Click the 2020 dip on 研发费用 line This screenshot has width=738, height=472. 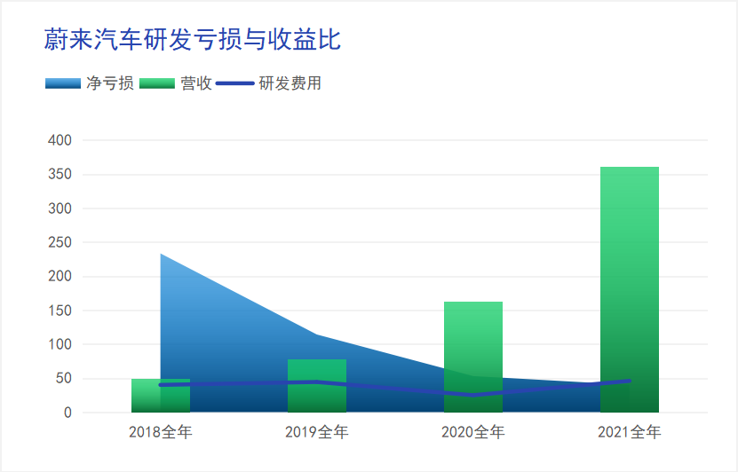click(x=473, y=396)
